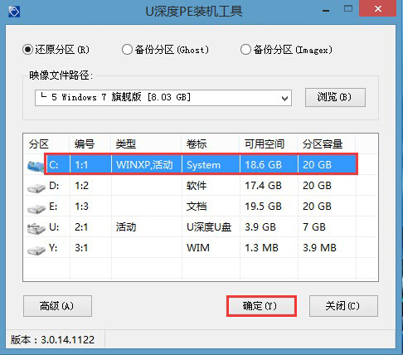This screenshot has width=403, height=355.
Task: Click the WIM volume label
Action: pyautogui.click(x=198, y=248)
